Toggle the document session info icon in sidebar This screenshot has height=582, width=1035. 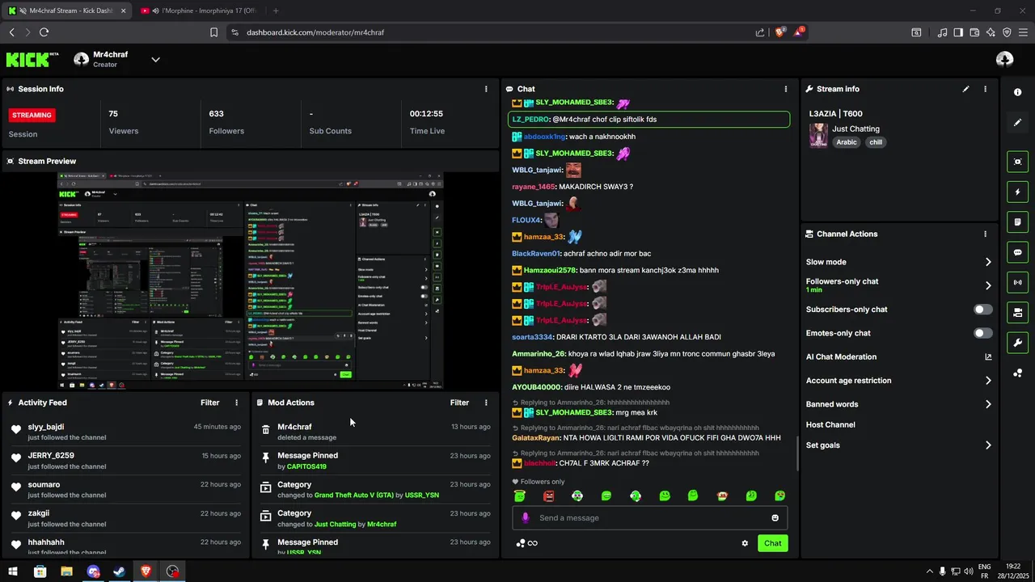point(1017,221)
